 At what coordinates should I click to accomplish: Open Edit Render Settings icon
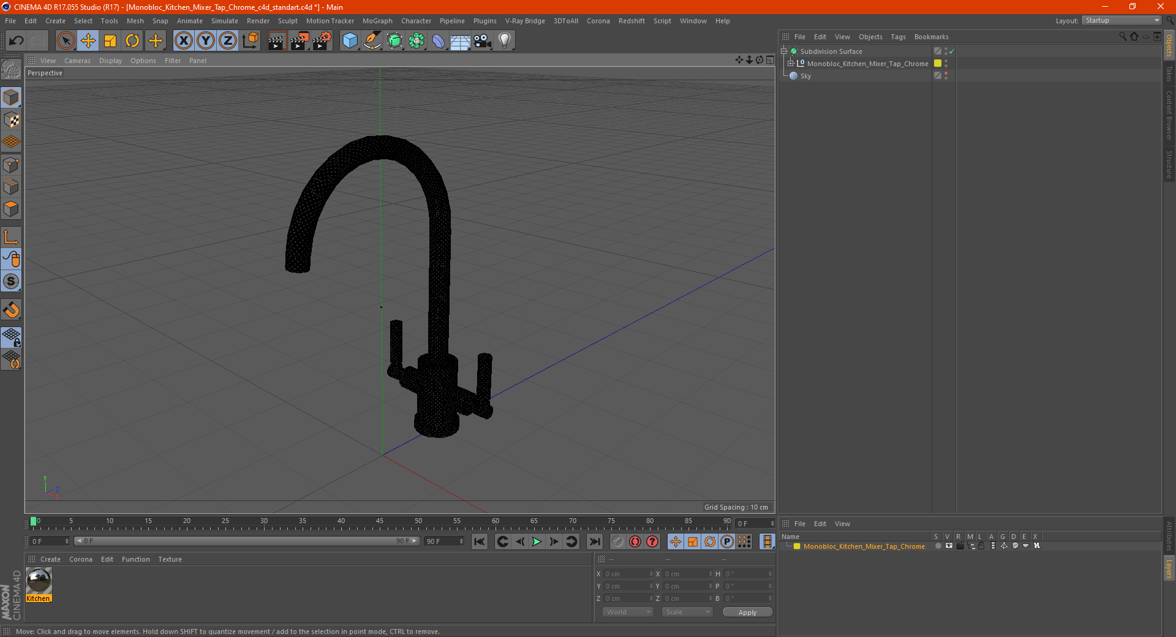click(x=322, y=41)
